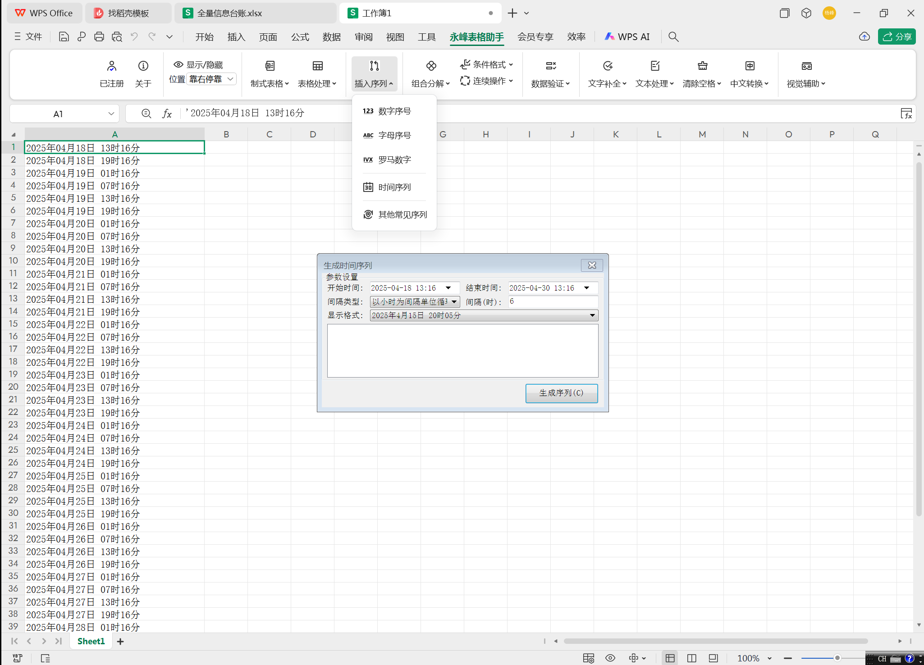
Task: Open the 数据验证 tool
Action: pos(550,73)
